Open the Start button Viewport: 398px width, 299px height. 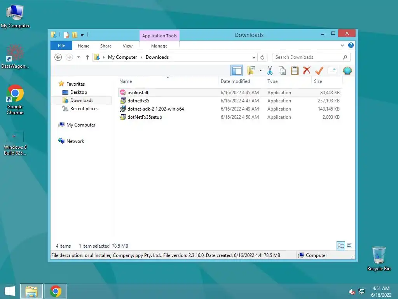tap(10, 291)
